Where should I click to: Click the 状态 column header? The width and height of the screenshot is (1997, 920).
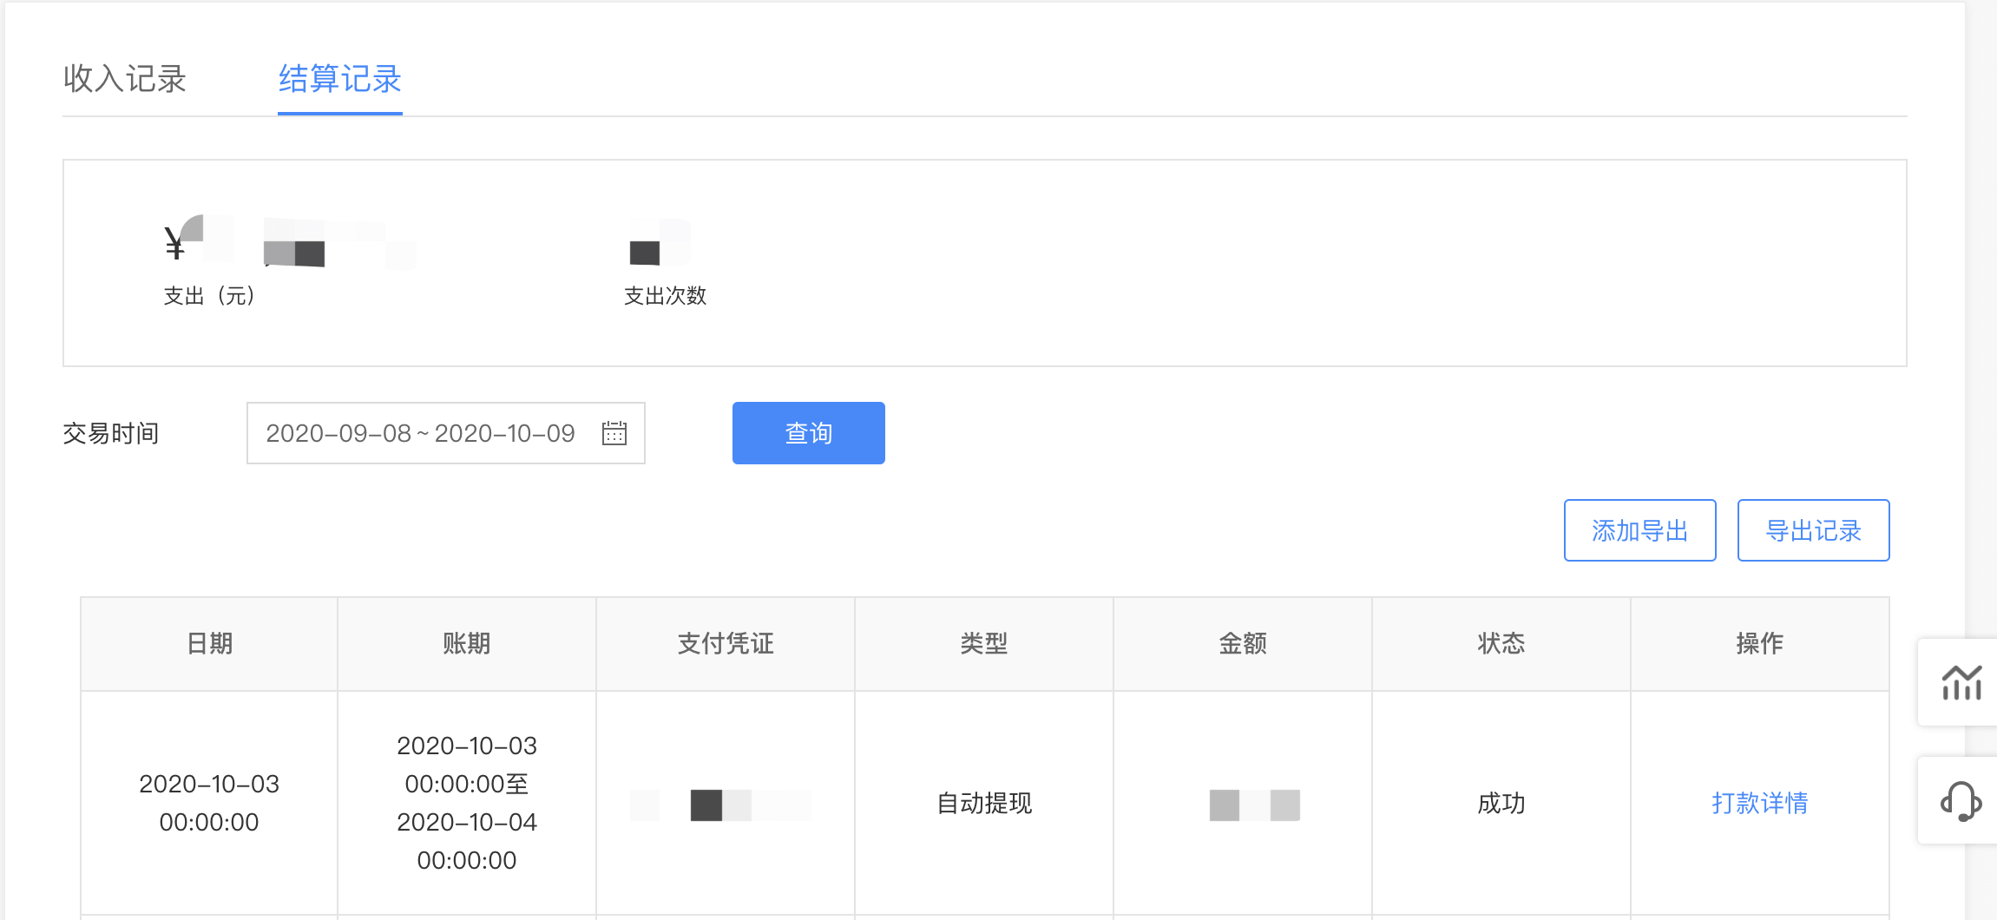pyautogui.click(x=1501, y=643)
